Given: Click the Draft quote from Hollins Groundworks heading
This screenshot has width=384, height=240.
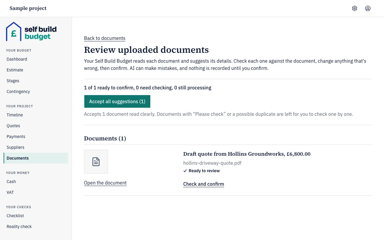Looking at the screenshot, I should click(x=247, y=154).
